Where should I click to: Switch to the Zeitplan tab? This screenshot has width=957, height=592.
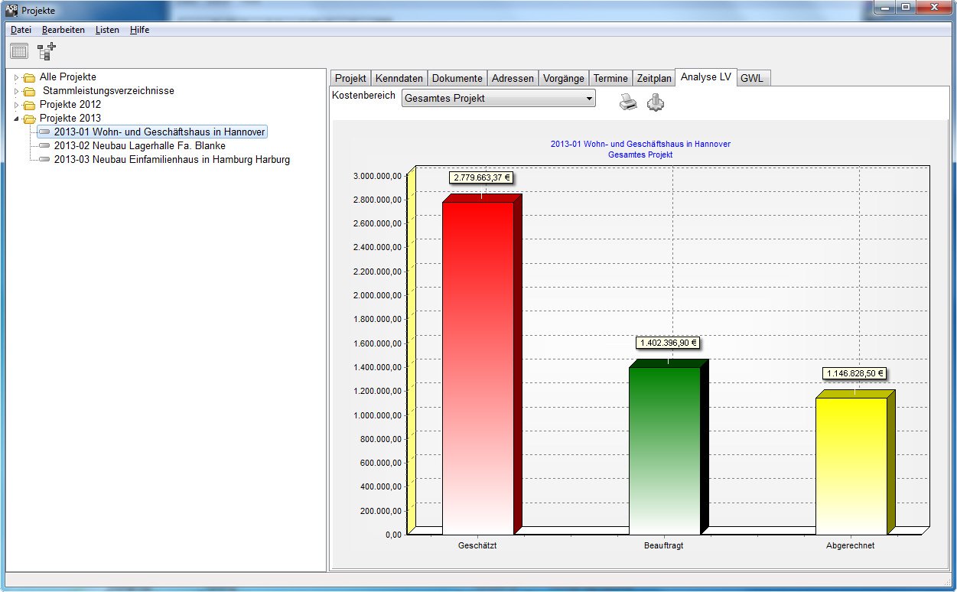click(x=654, y=78)
